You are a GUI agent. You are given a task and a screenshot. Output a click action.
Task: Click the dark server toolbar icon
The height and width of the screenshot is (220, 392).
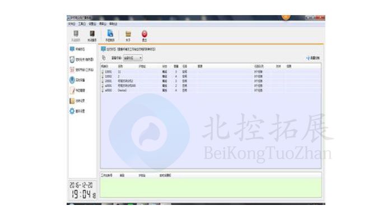[92, 36]
